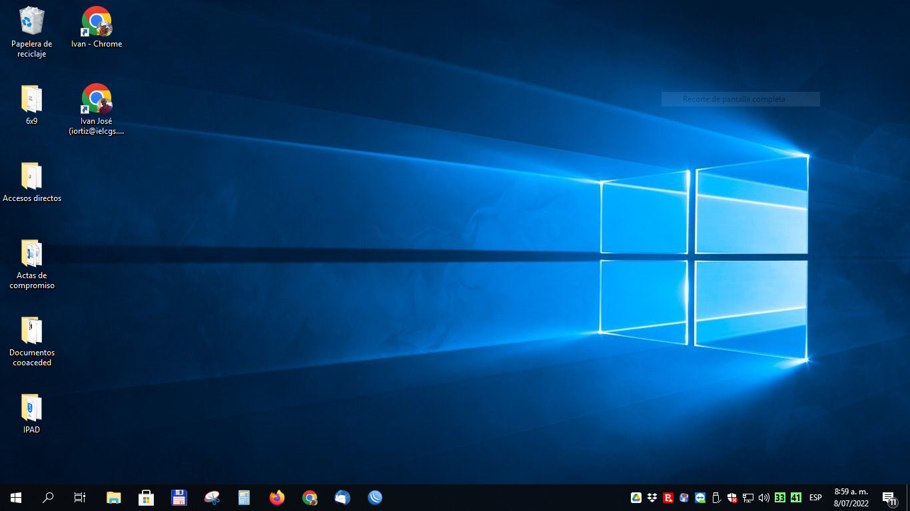Viewport: 910px width, 511px height.
Task: Open Task View from the taskbar
Action: pyautogui.click(x=80, y=497)
